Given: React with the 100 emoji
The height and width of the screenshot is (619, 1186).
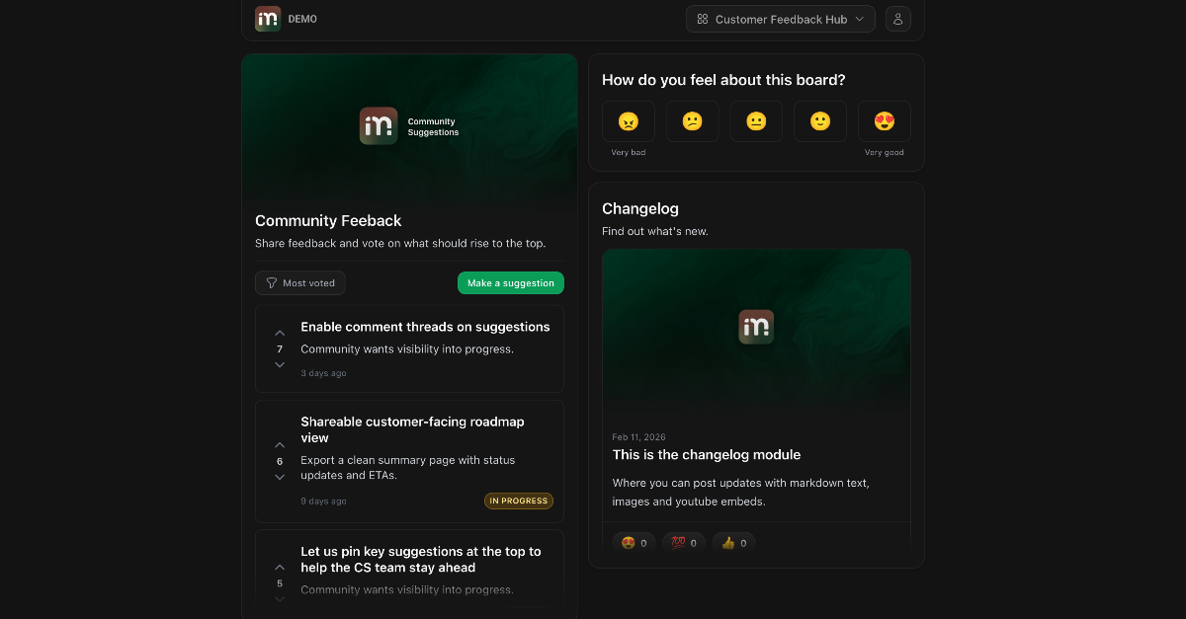Looking at the screenshot, I should click(684, 542).
